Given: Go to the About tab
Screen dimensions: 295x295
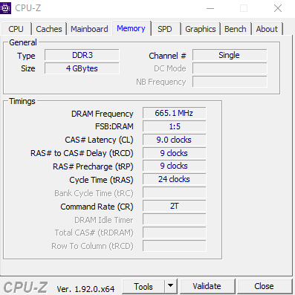Looking at the screenshot, I should [267, 29].
